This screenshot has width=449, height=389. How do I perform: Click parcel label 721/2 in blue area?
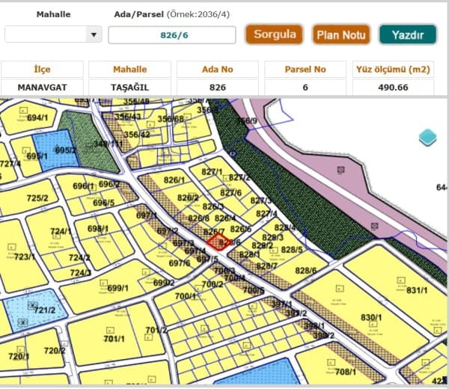[x=45, y=310]
